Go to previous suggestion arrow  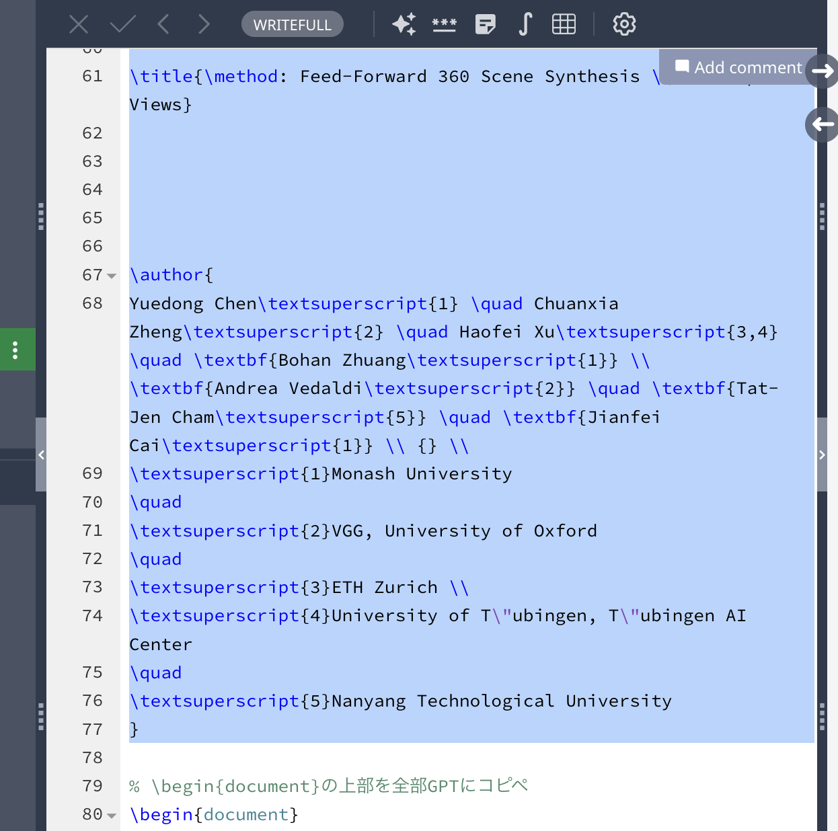[163, 24]
